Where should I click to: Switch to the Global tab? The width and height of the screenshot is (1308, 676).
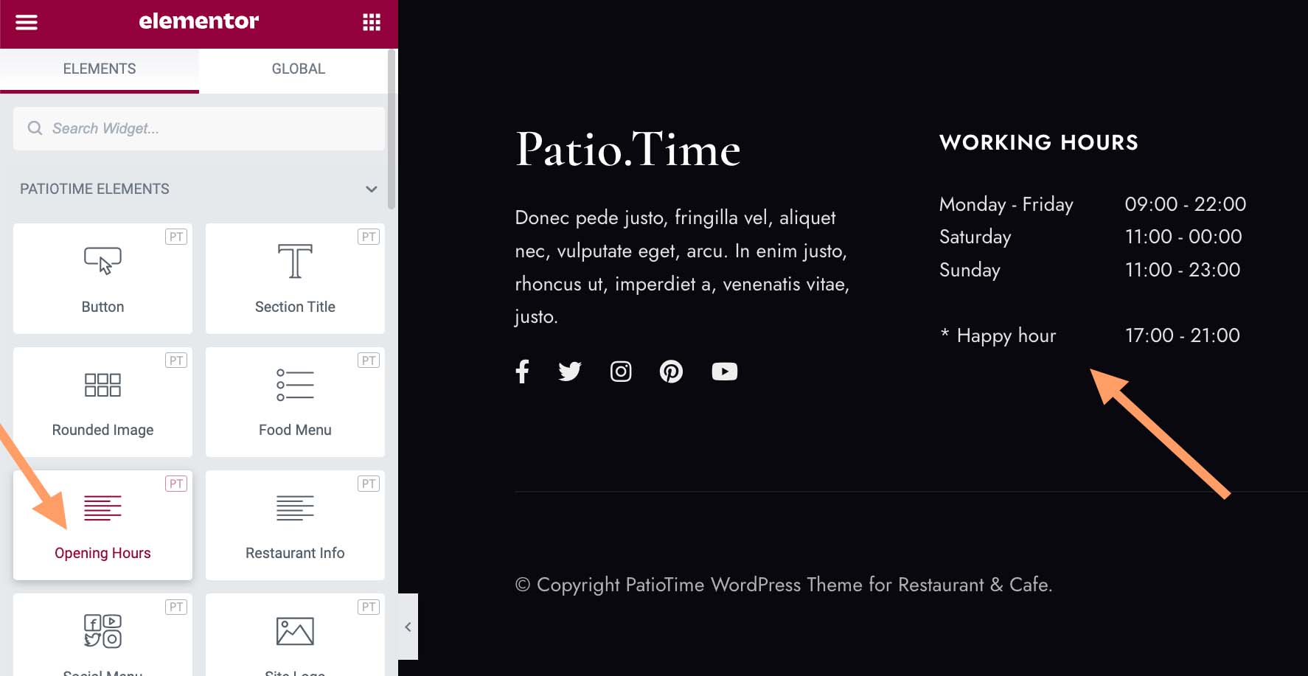[x=298, y=69]
